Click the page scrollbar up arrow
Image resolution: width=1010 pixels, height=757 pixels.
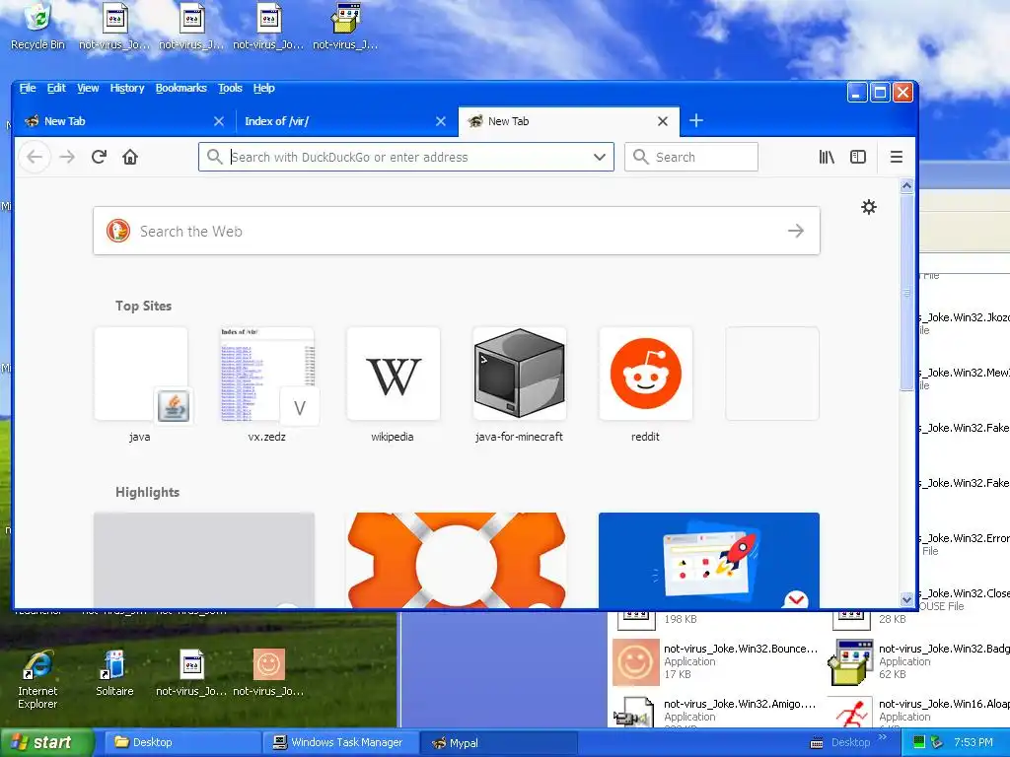tap(906, 186)
